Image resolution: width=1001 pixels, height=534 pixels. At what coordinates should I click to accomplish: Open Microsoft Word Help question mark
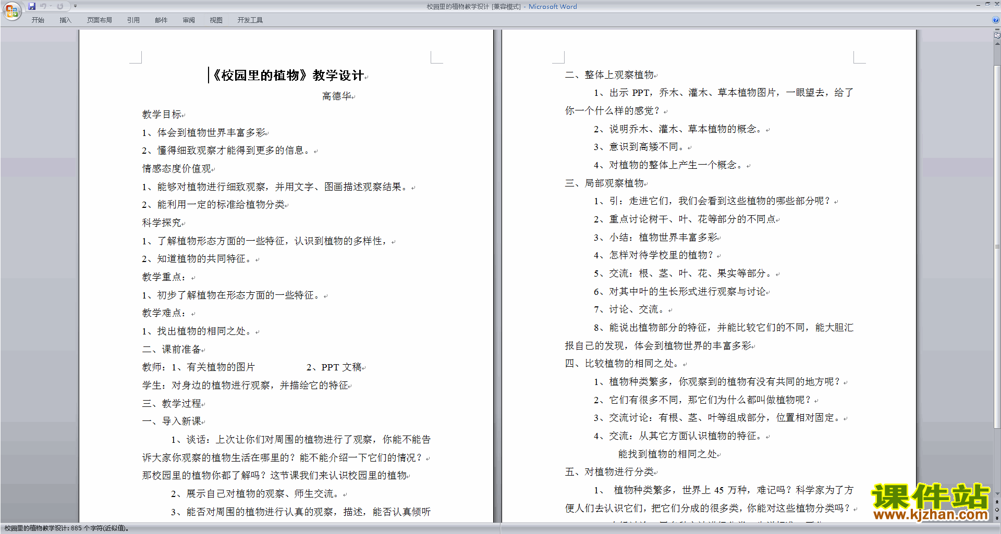(x=996, y=20)
